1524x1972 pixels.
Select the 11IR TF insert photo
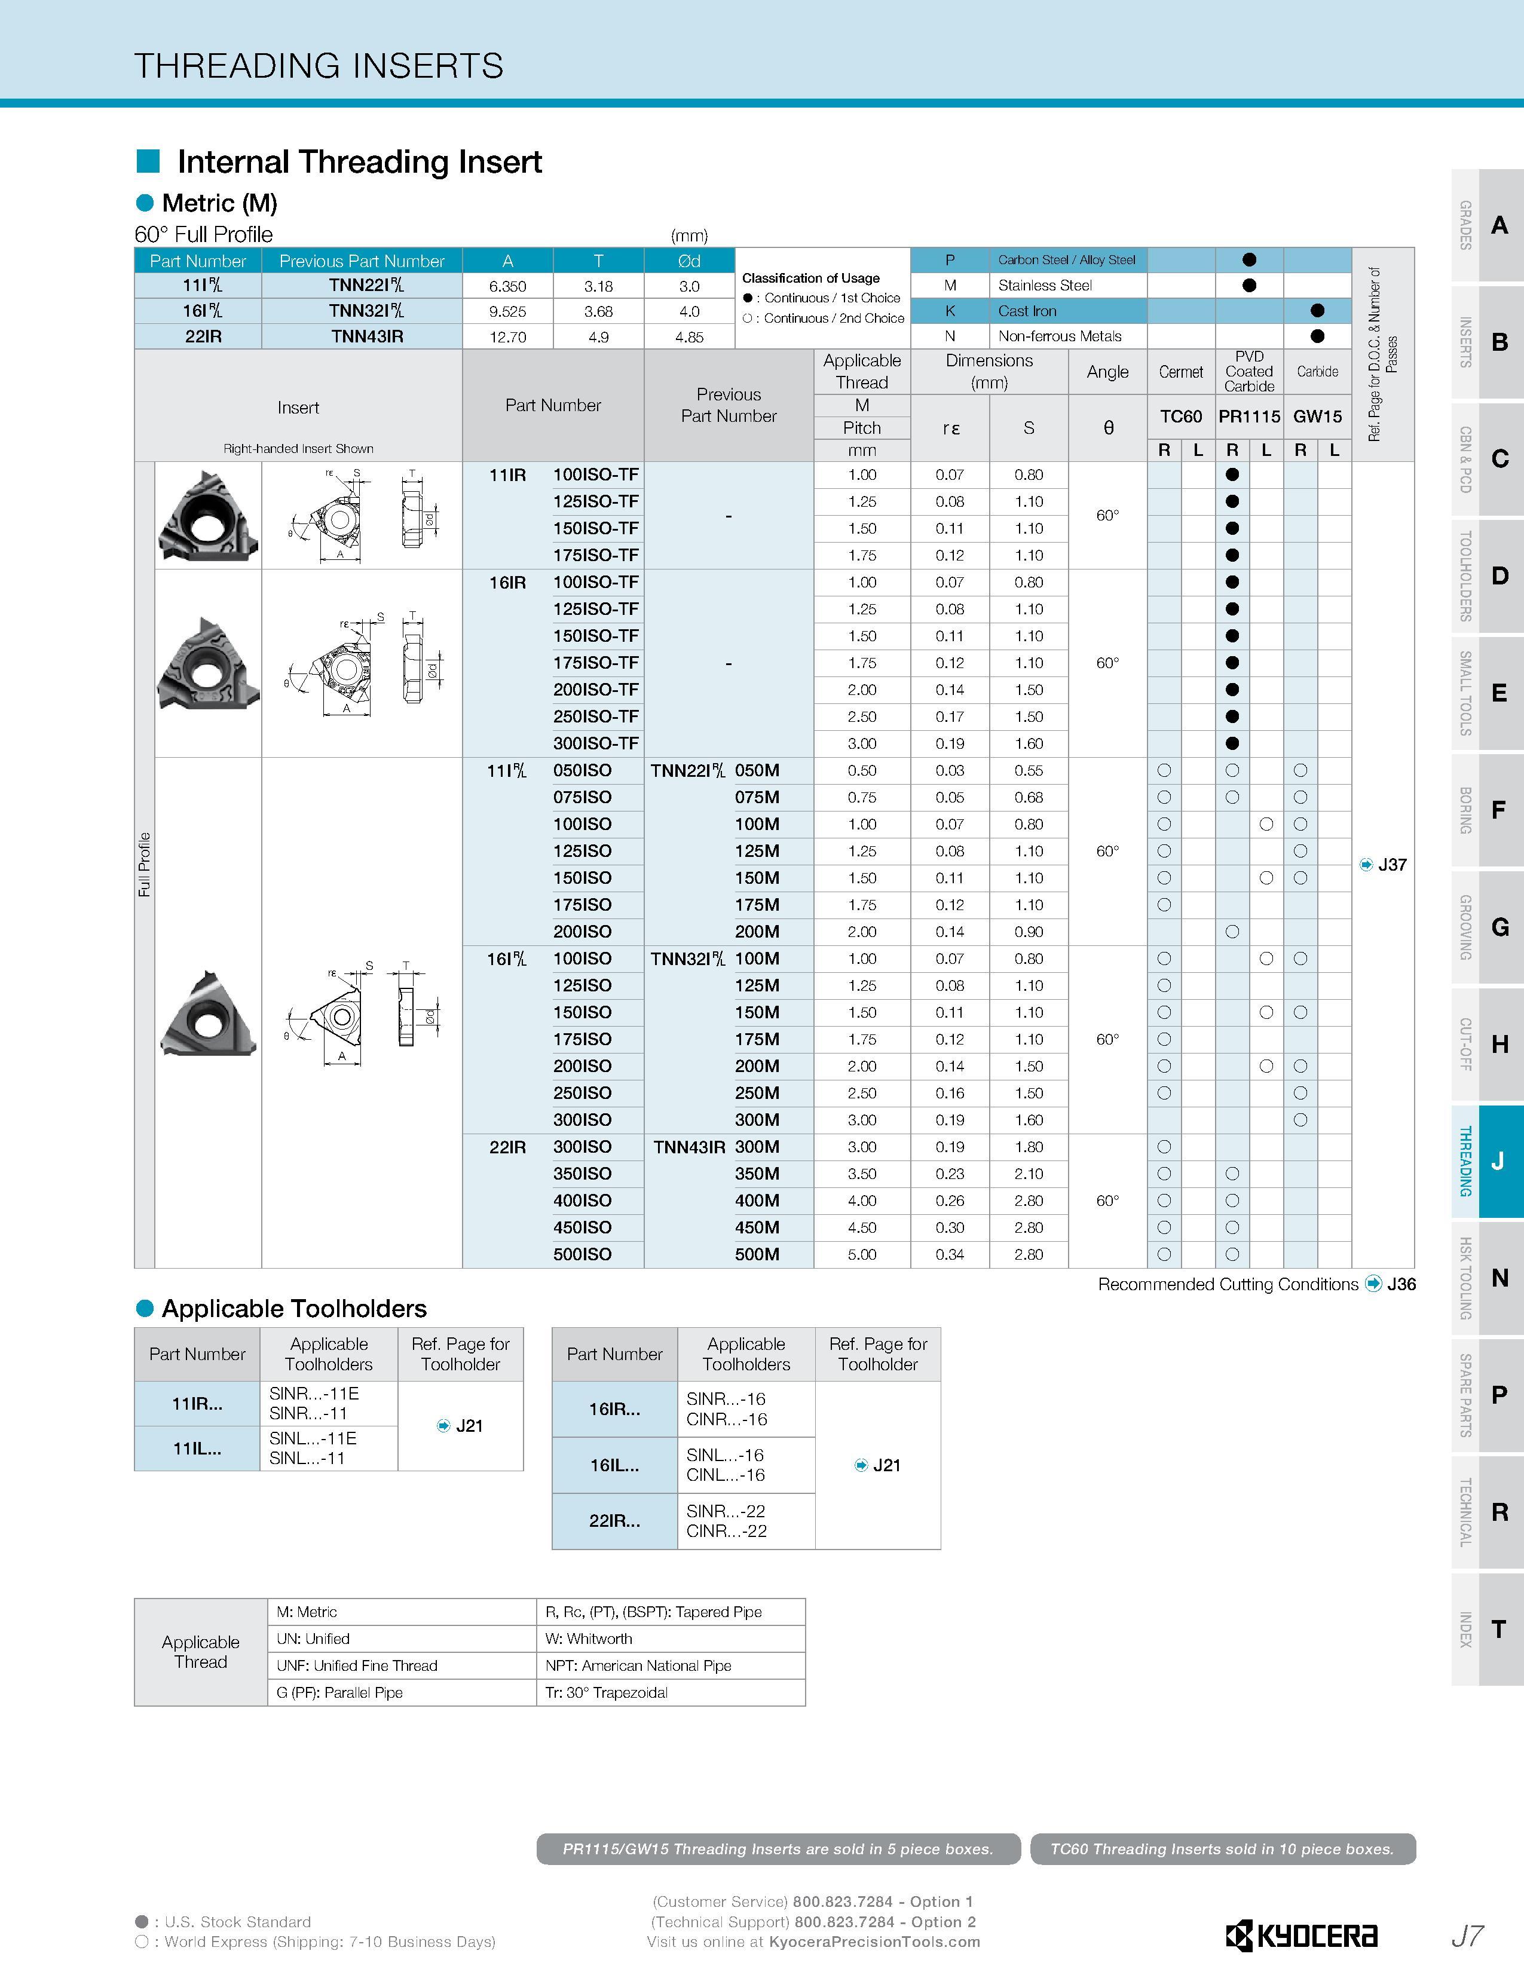click(x=209, y=516)
